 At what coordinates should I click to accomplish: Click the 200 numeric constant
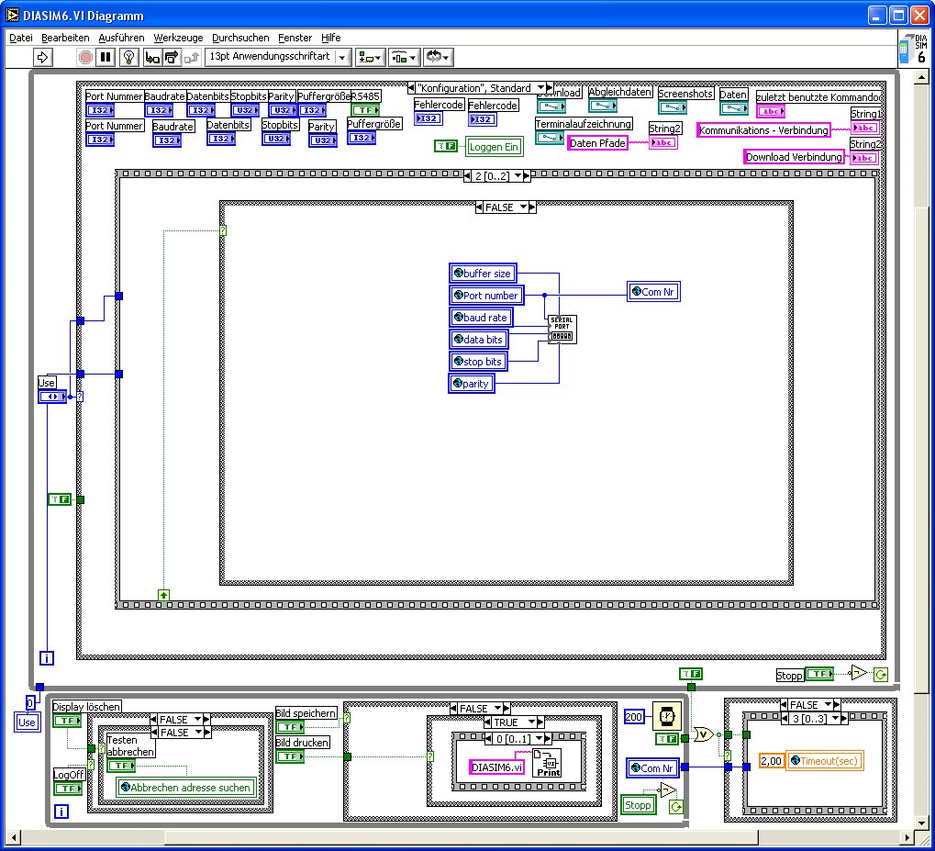pos(634,716)
